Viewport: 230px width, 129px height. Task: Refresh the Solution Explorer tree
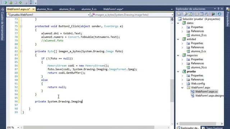click(190, 14)
